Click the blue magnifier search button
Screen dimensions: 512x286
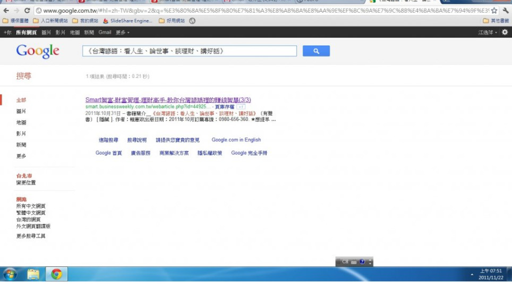(x=316, y=51)
